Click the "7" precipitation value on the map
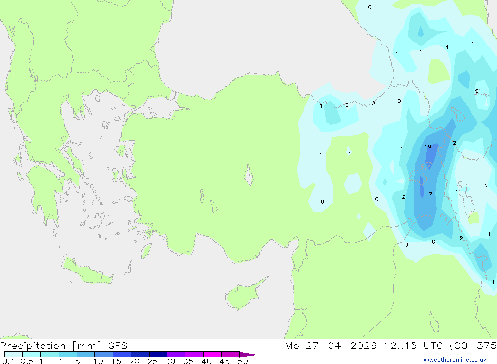The width and height of the screenshot is (497, 364). click(x=431, y=194)
